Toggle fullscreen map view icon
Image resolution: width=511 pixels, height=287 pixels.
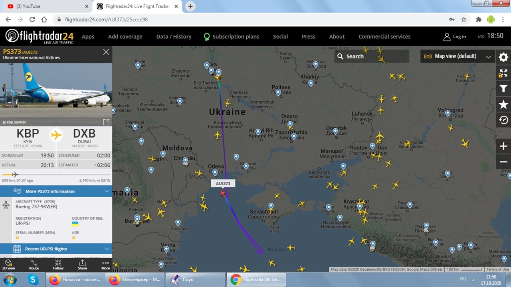click(503, 73)
